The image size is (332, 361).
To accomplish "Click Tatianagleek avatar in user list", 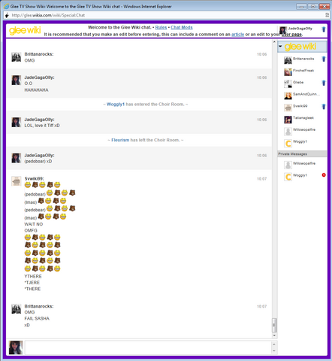I will (288, 120).
